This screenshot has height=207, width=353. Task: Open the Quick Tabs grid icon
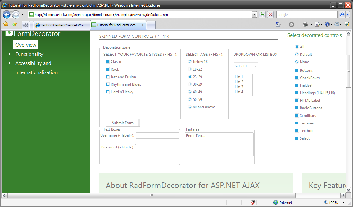[x=25, y=25]
